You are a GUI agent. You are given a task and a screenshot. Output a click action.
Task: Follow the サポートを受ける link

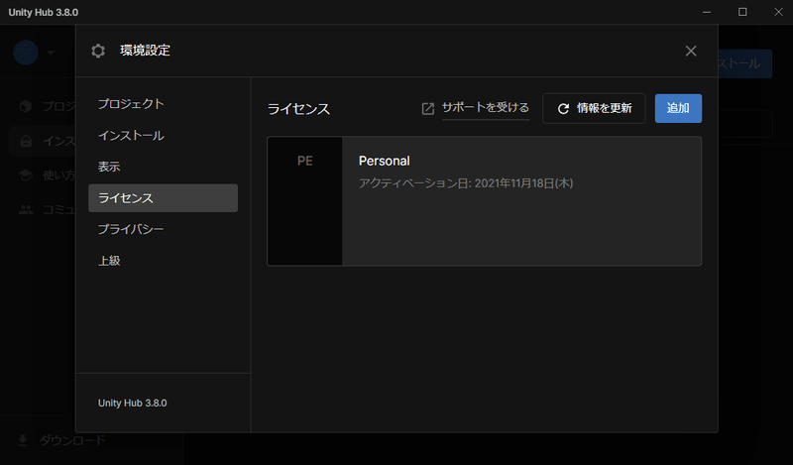[x=485, y=108]
